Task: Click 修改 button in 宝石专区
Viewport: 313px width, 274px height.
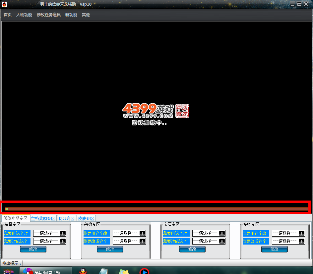Action: [192, 249]
